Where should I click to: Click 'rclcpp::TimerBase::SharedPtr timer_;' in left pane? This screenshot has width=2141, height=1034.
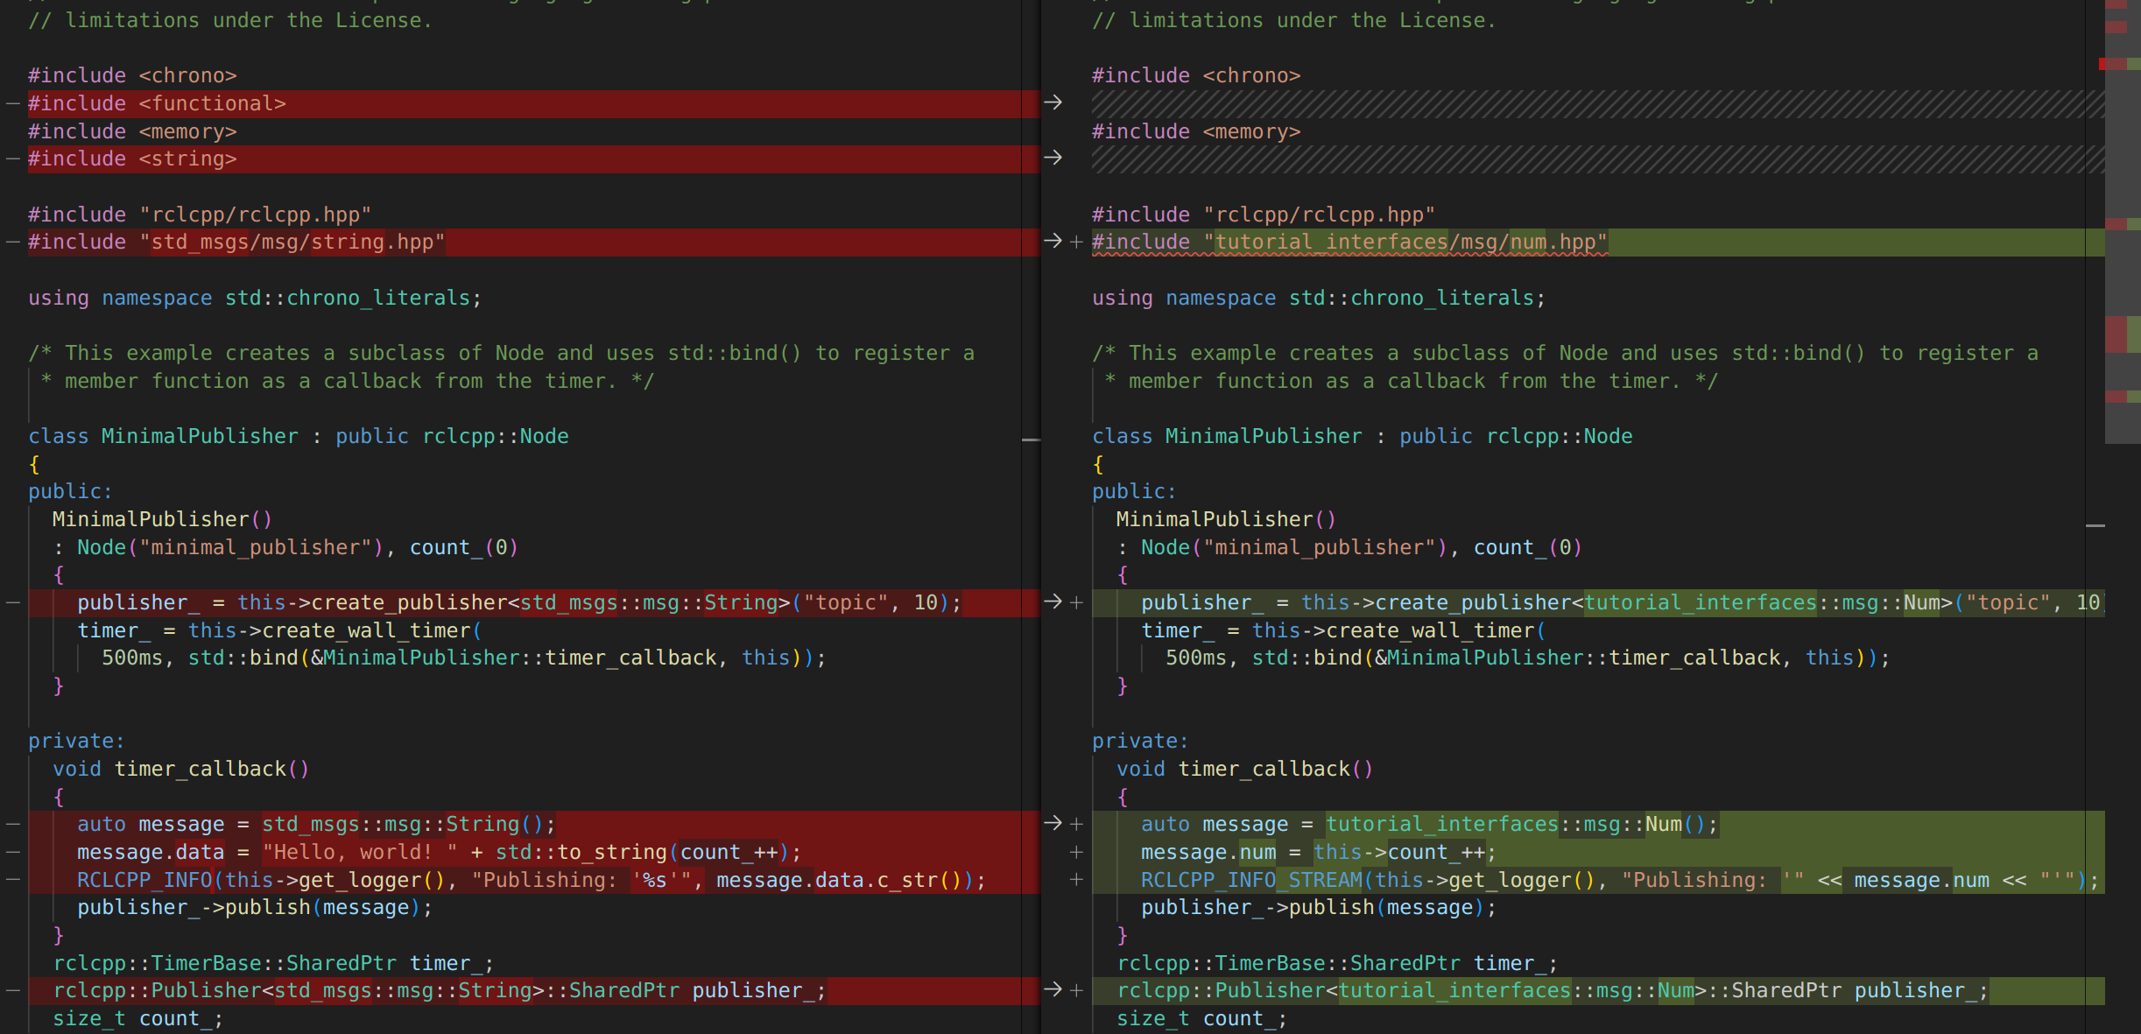coord(273,963)
